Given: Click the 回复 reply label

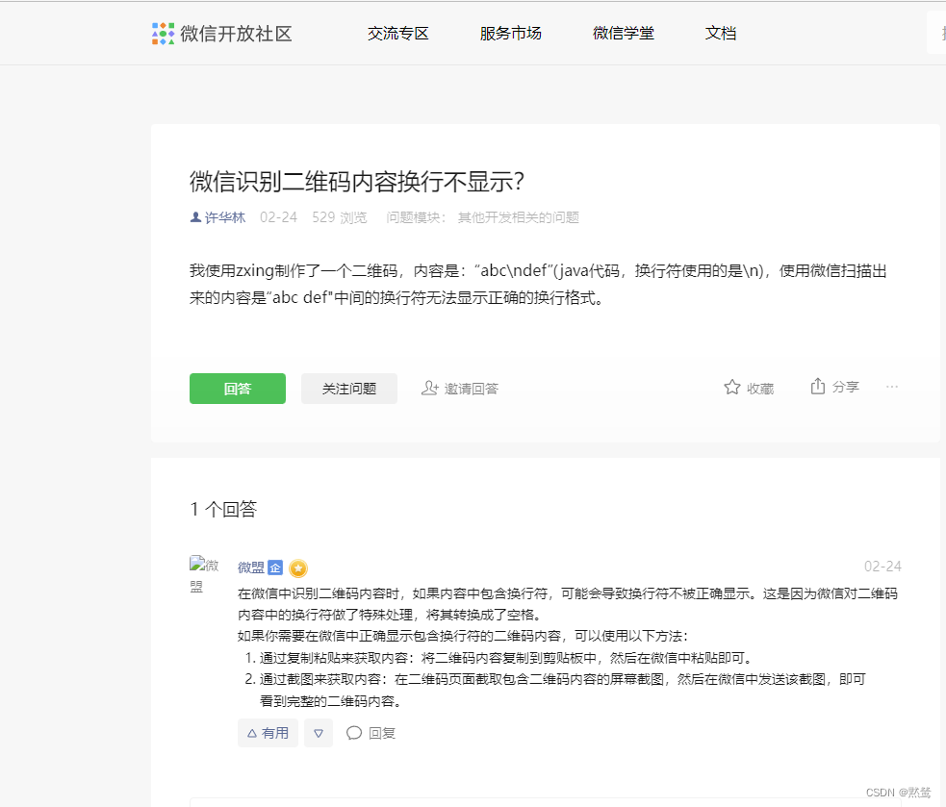Looking at the screenshot, I should tap(382, 733).
